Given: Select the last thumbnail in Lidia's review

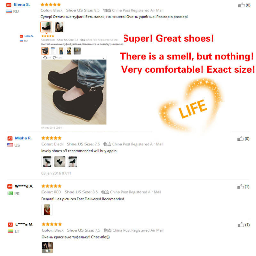Looking at the screenshot, I should point(77,51).
